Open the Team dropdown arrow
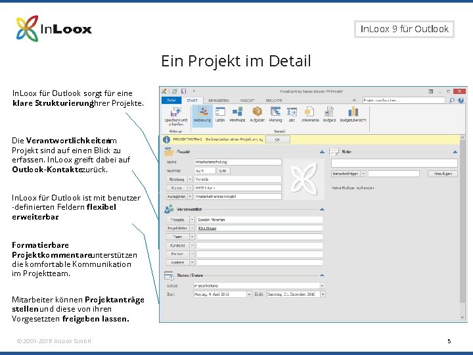473x355 pixels. click(x=192, y=237)
